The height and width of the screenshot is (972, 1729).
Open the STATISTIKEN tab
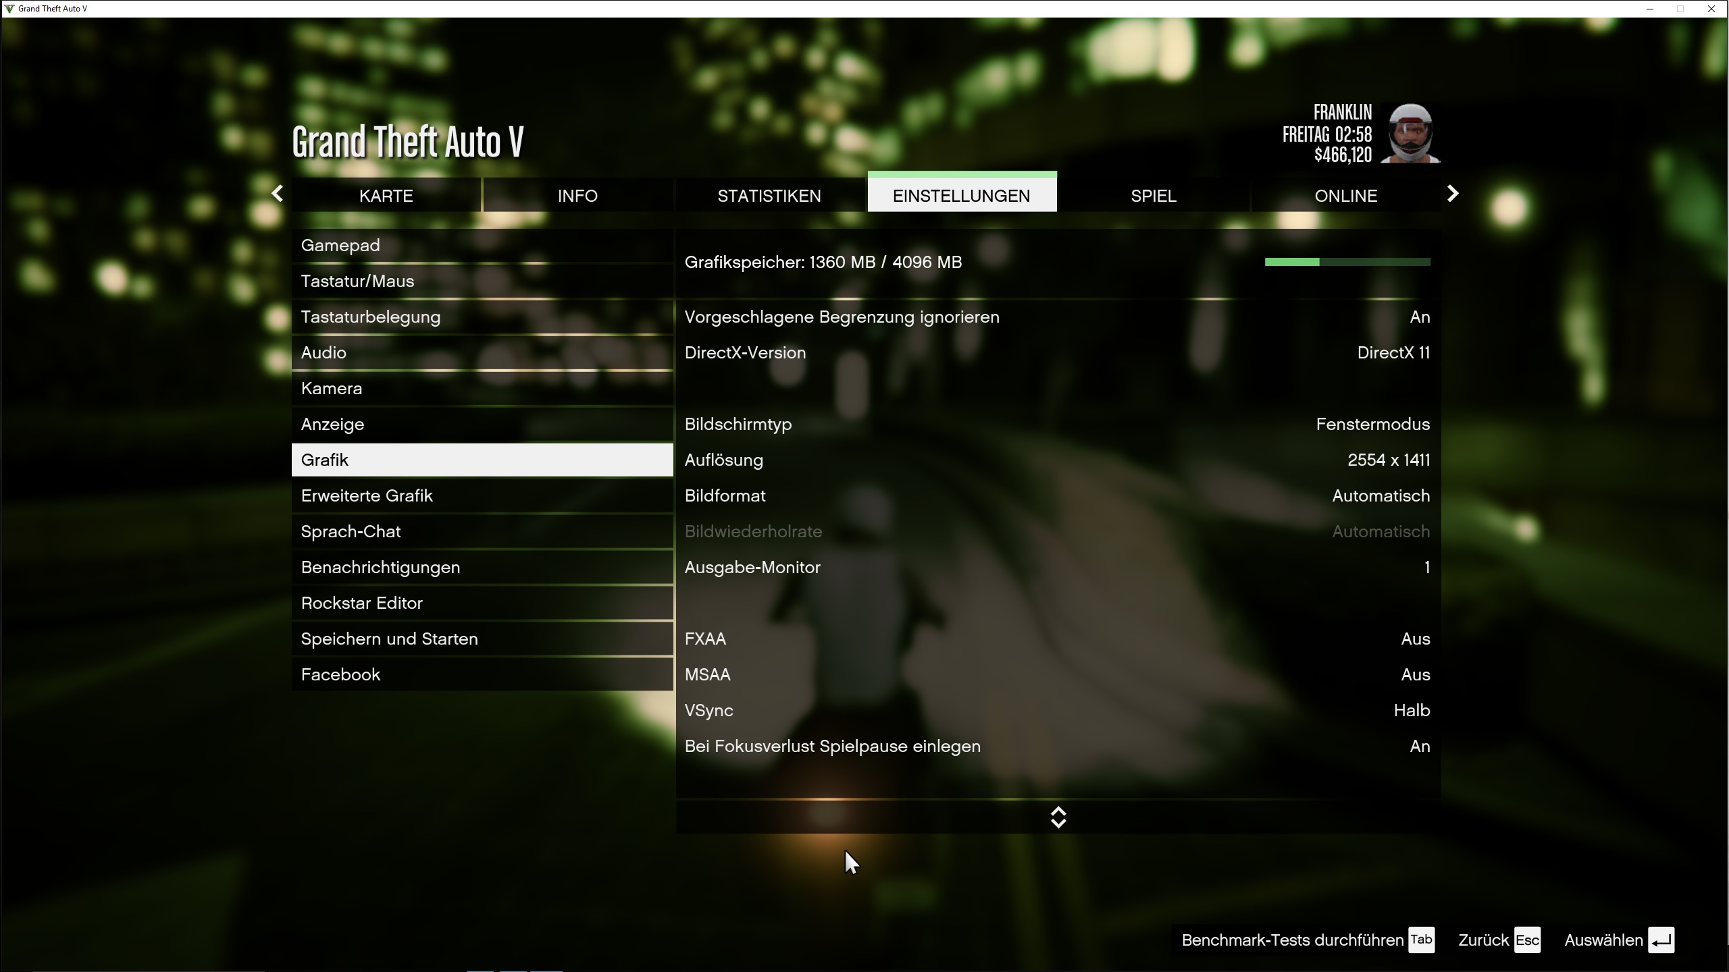769,195
